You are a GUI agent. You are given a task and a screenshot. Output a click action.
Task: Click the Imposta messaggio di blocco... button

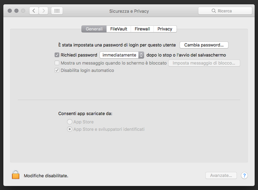204,63
